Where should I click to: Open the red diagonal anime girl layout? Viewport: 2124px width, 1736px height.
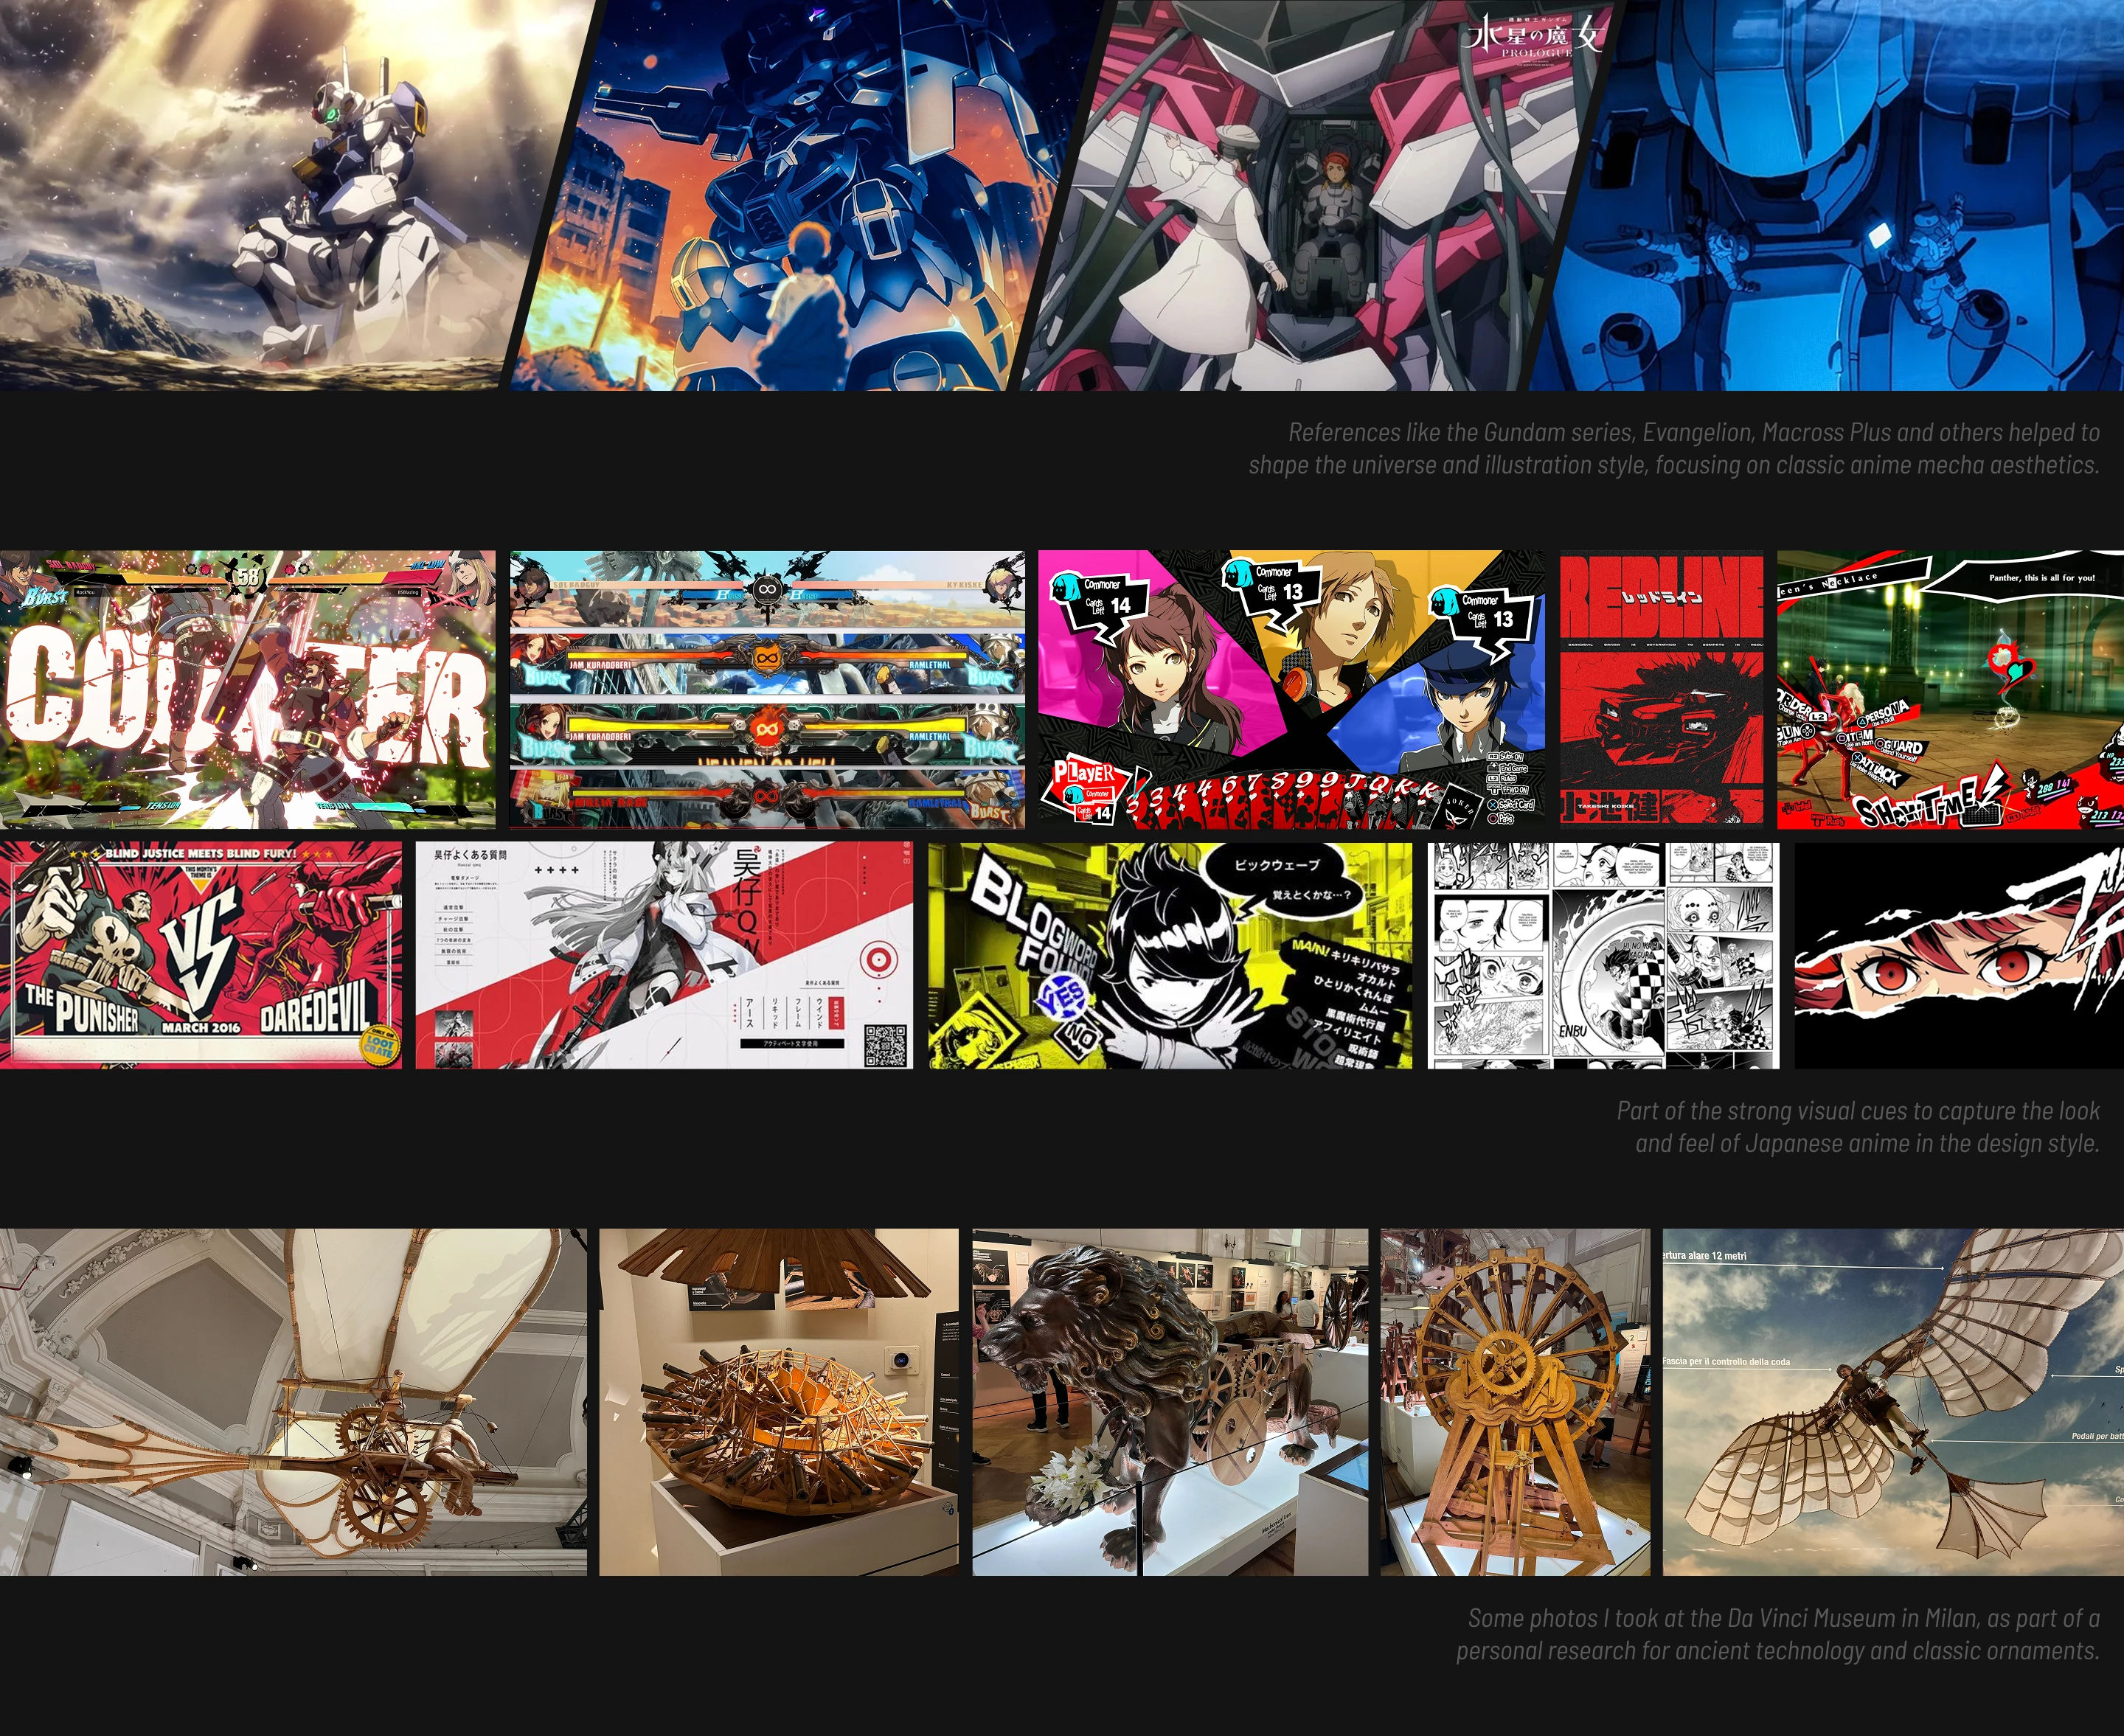(x=664, y=955)
